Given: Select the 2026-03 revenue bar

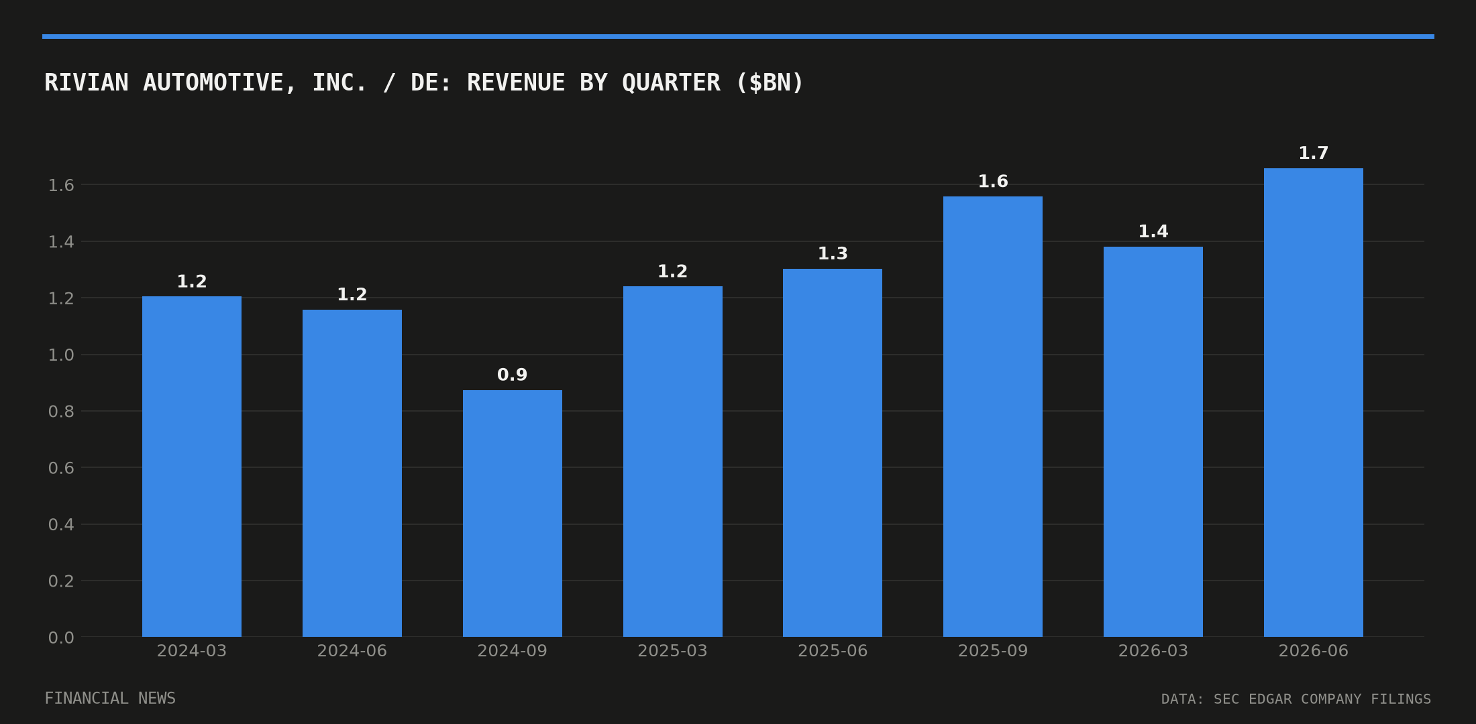Looking at the screenshot, I should 1153,442.
